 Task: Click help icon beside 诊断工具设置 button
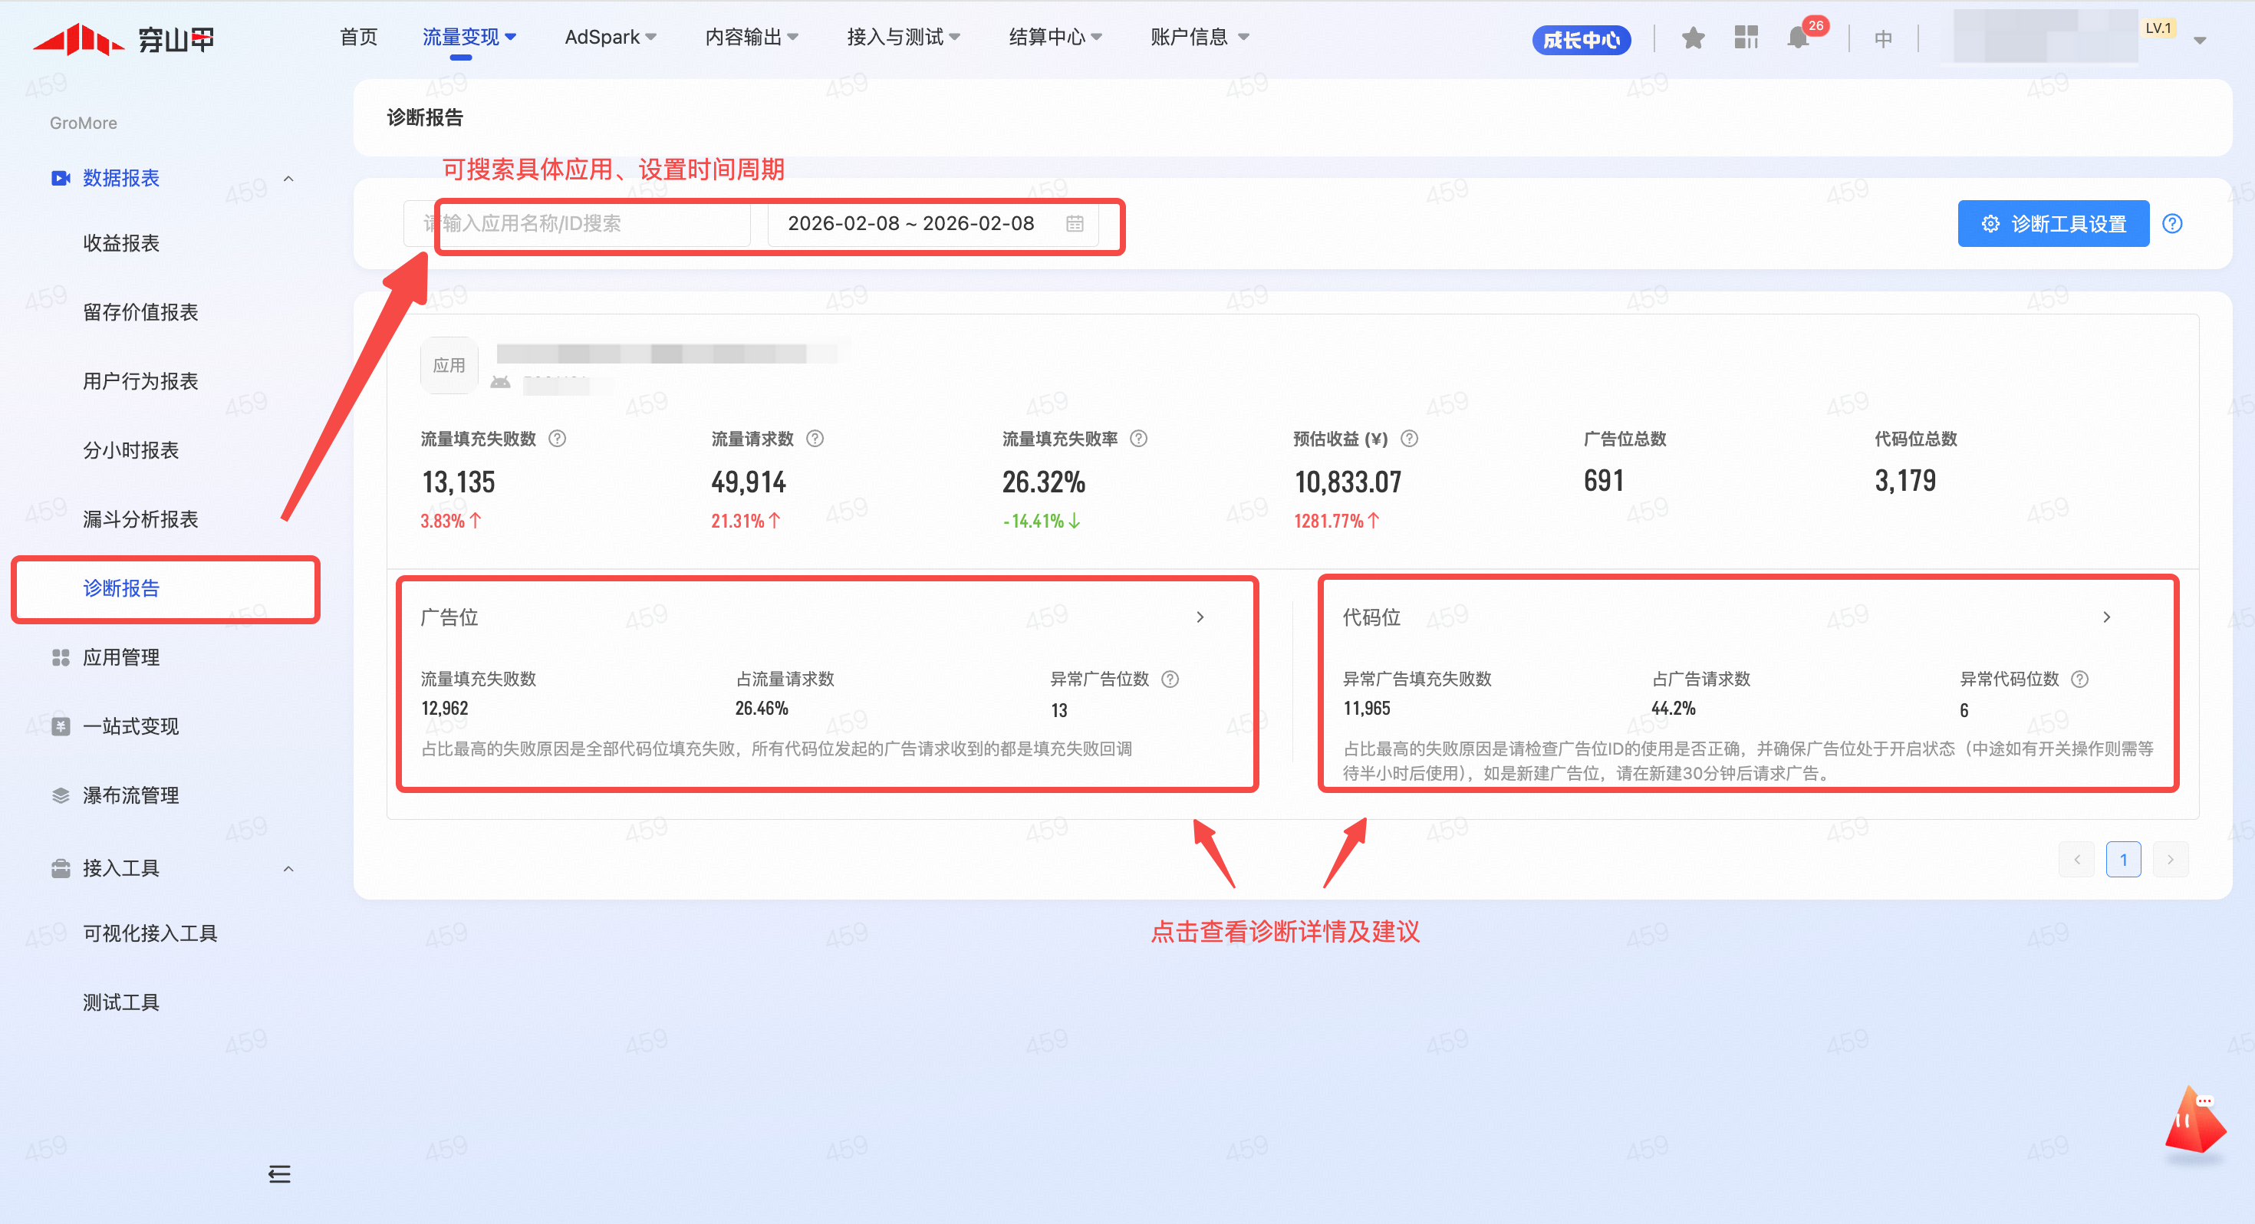[2172, 223]
